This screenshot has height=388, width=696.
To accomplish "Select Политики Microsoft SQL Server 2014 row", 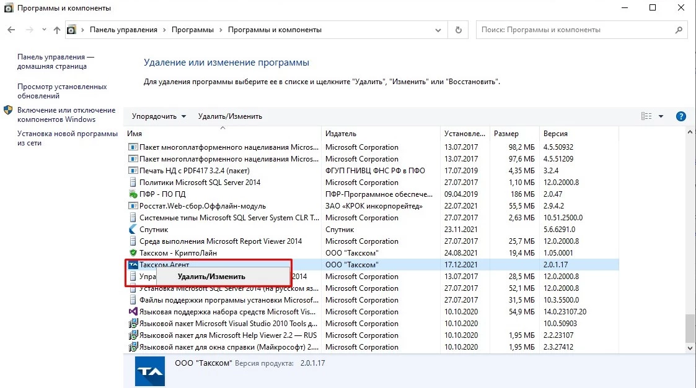I will [200, 183].
